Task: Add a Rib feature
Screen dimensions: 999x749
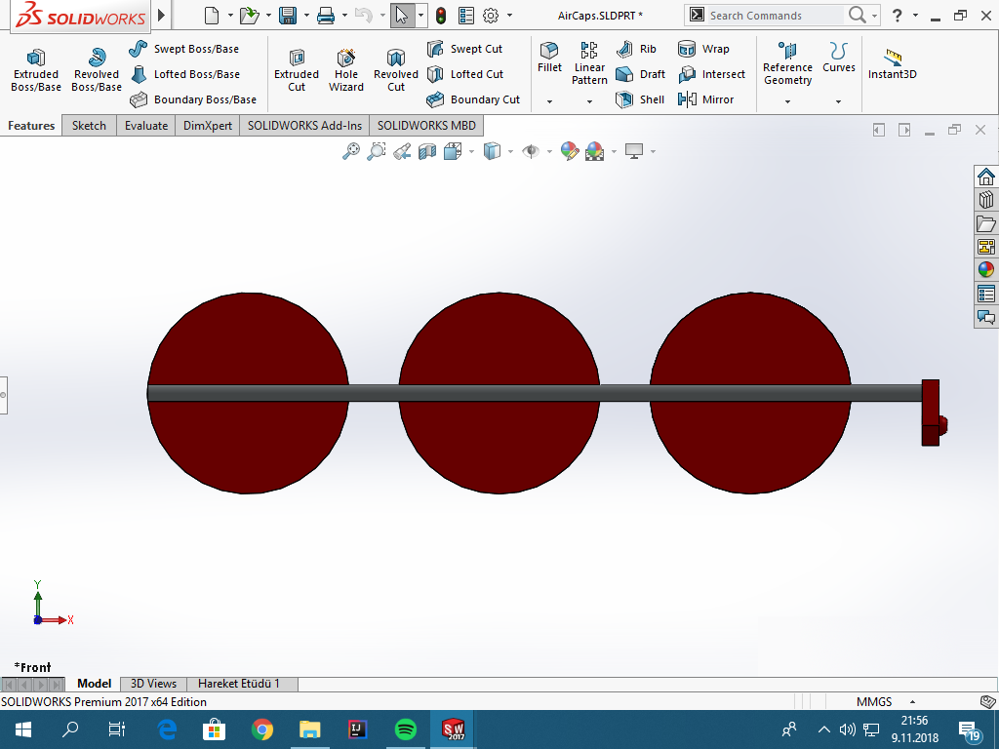Action: [x=636, y=49]
